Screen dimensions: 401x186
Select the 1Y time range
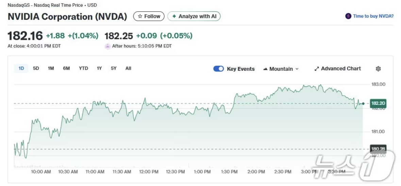click(99, 68)
